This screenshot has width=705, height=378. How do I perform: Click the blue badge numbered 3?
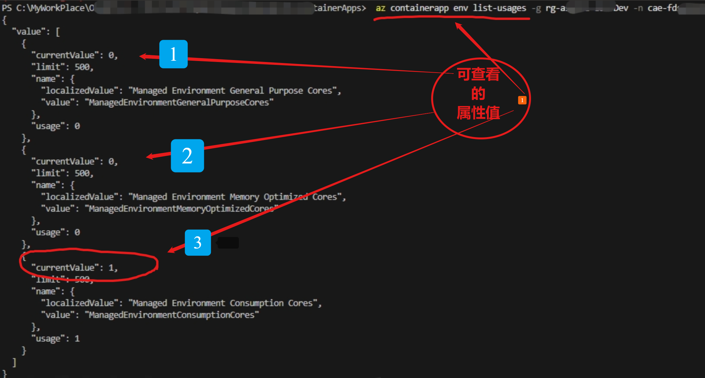(x=198, y=242)
